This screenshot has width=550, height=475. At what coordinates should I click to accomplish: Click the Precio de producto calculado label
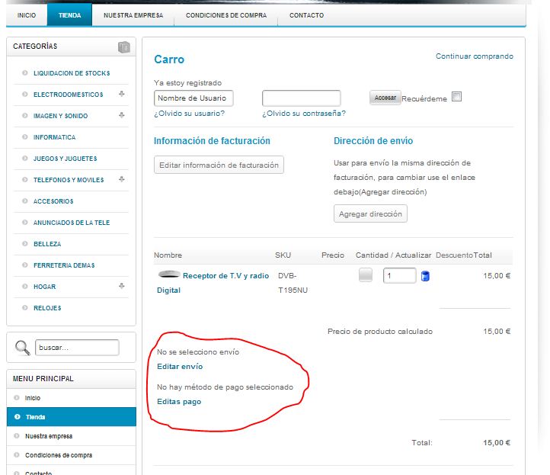tap(380, 332)
